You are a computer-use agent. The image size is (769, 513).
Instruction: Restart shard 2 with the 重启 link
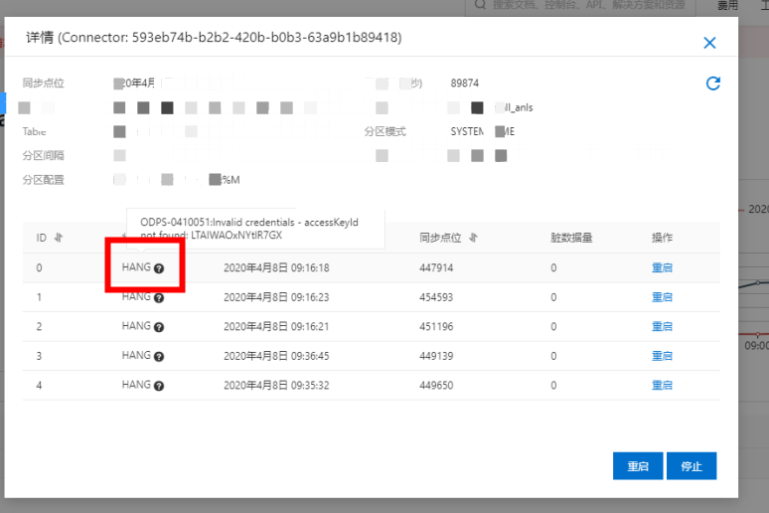coord(662,326)
